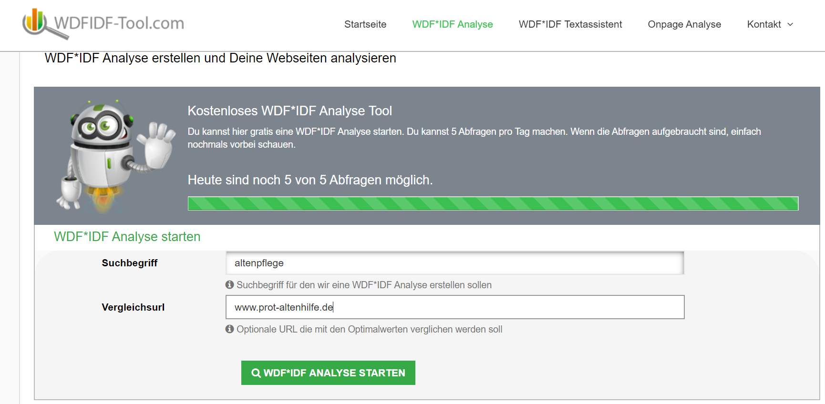
Task: Click the Vergleichsurl input field
Action: 455,307
